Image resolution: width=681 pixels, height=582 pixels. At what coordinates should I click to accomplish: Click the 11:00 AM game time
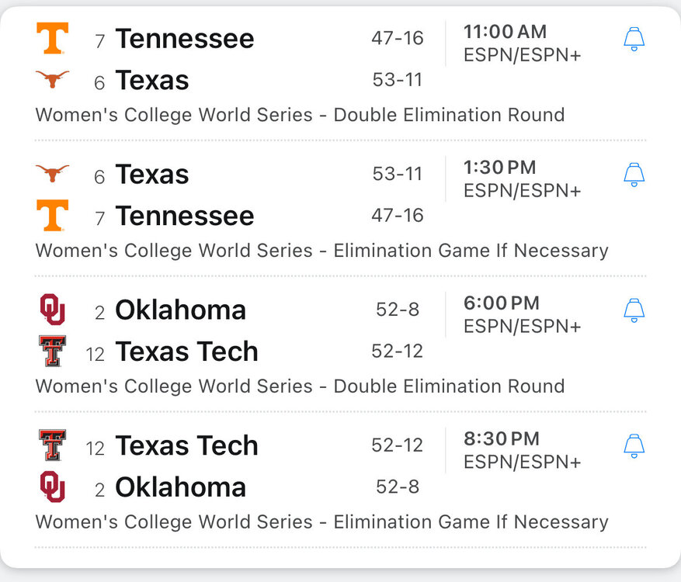[506, 32]
